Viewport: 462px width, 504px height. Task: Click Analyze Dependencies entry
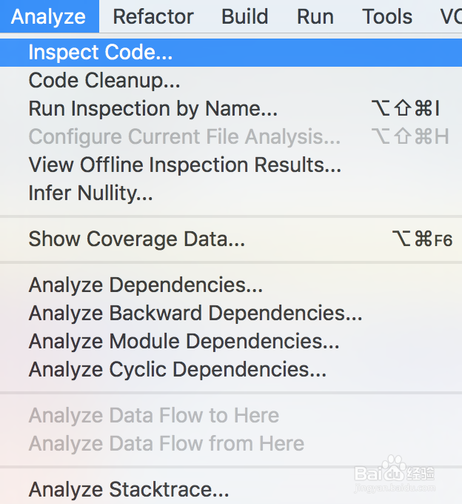point(146,285)
